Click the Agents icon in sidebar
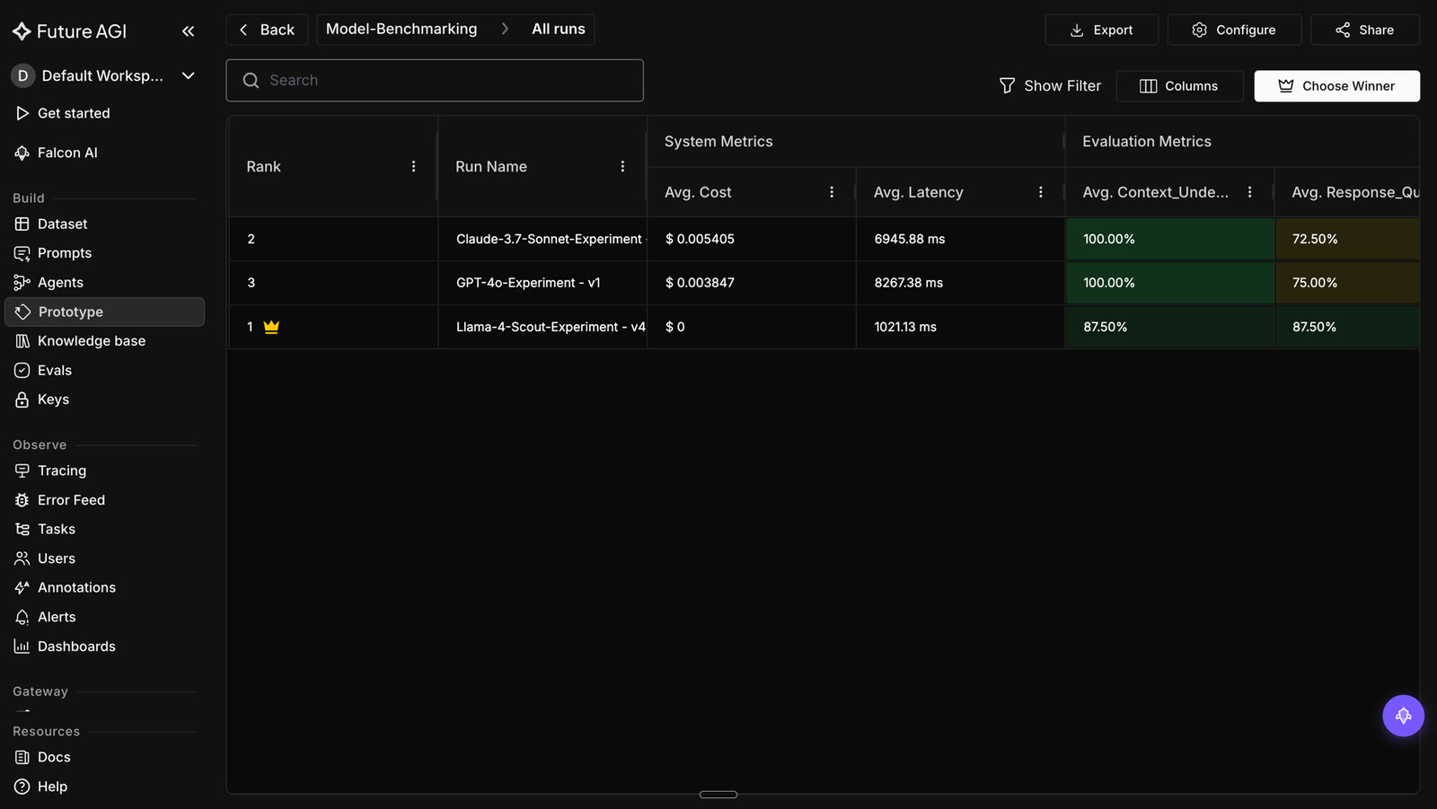 coord(22,282)
